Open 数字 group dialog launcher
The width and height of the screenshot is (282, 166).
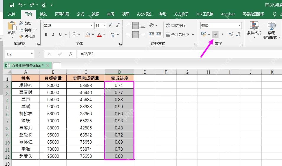click(242, 44)
